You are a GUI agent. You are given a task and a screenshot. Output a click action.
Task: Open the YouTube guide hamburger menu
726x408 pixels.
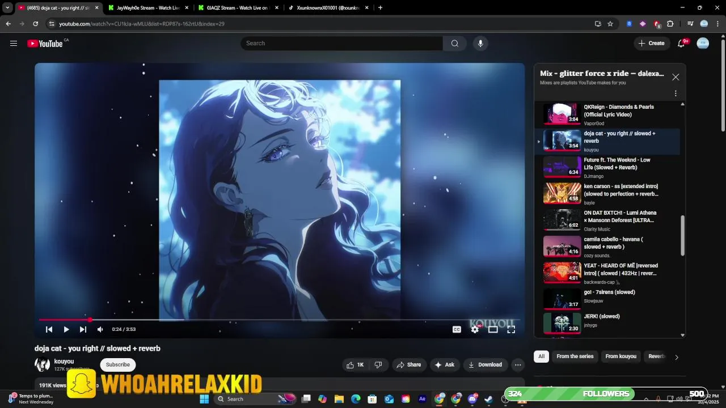click(x=14, y=44)
